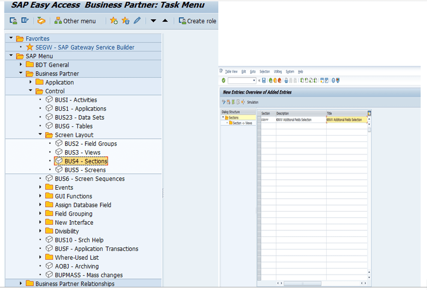Select BUS10 - Srch Help
The image size is (427, 290).
pos(79,240)
